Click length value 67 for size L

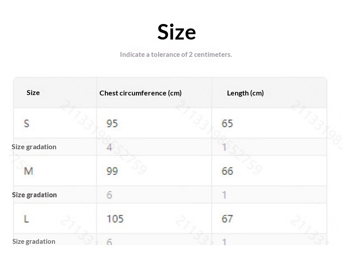point(227,219)
